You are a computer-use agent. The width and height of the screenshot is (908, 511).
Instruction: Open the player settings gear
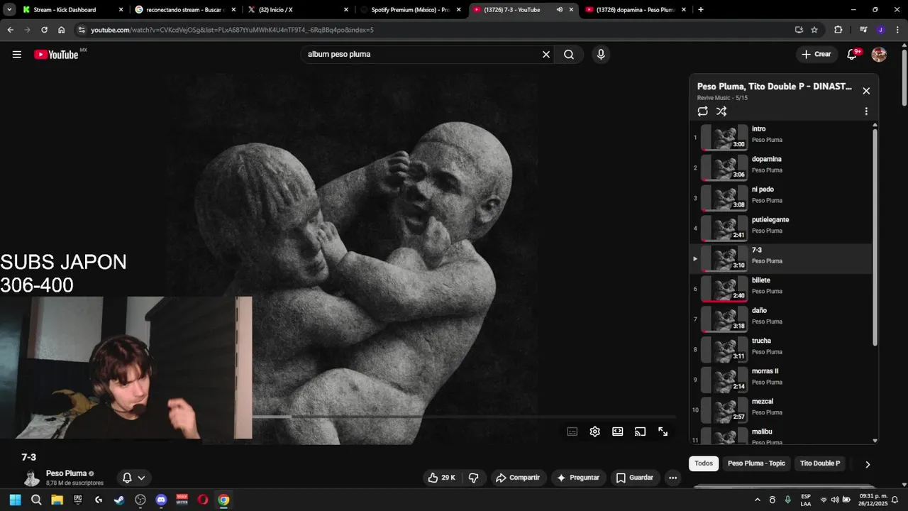click(x=595, y=432)
